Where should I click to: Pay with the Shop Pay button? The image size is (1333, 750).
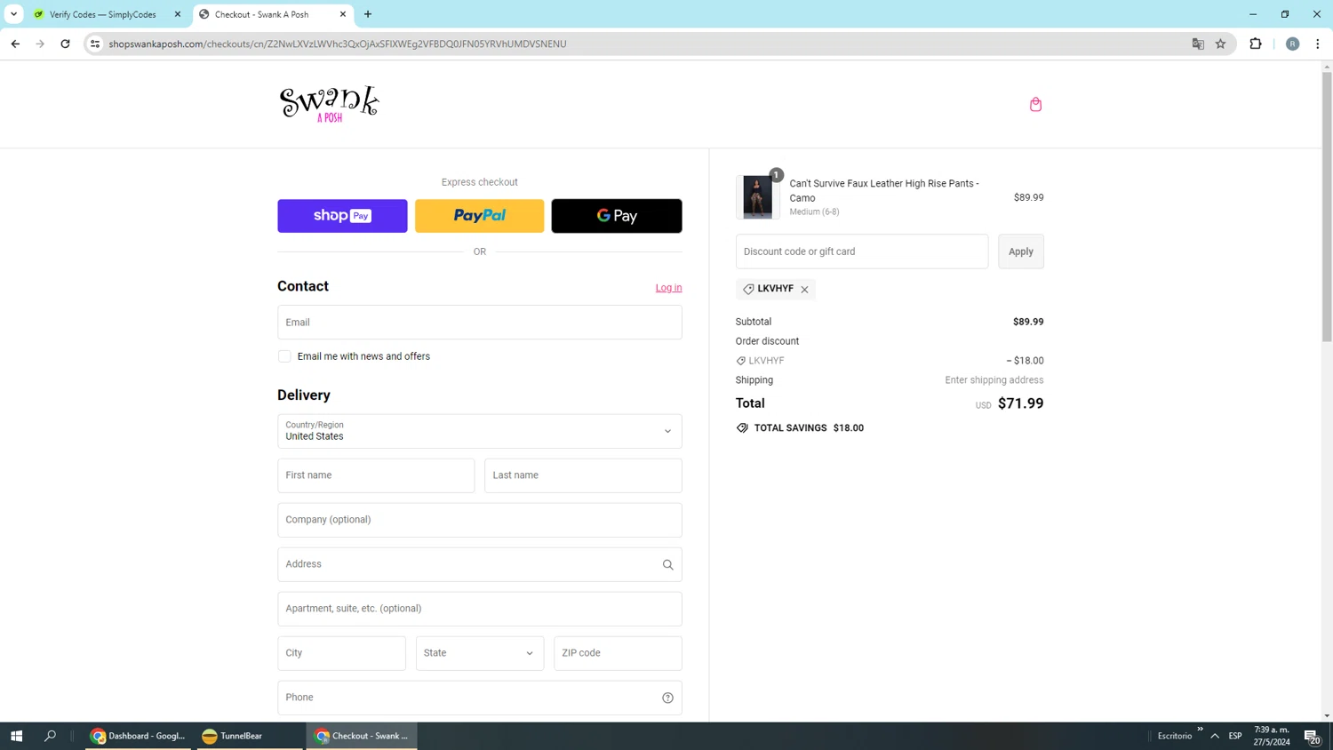(342, 216)
